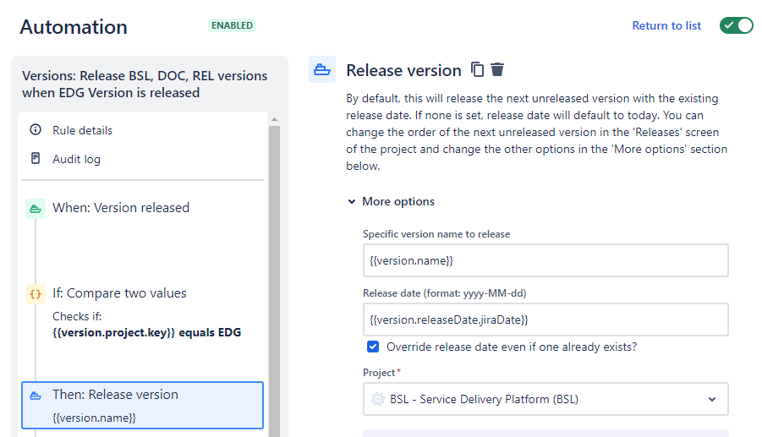Select the If: Compare two values step

119,293
